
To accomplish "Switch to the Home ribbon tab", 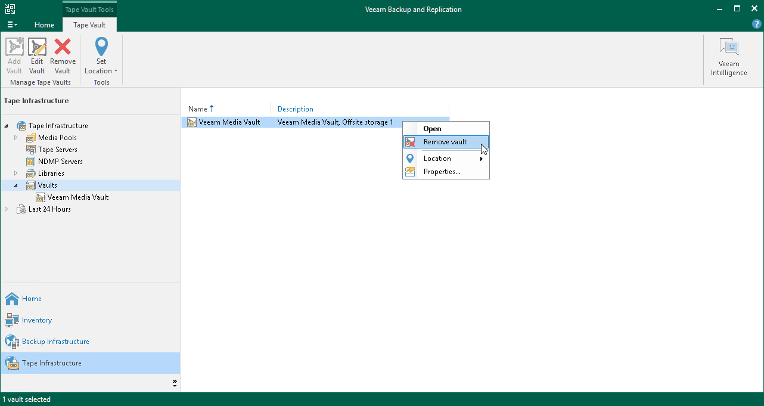I will click(44, 25).
